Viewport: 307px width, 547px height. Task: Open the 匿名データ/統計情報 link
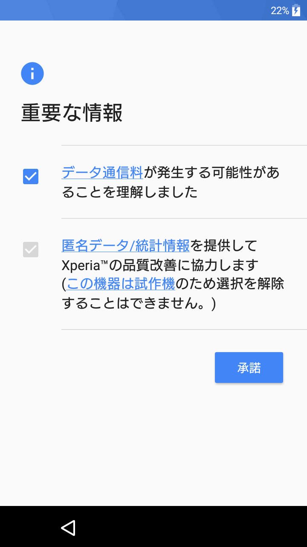coord(126,246)
